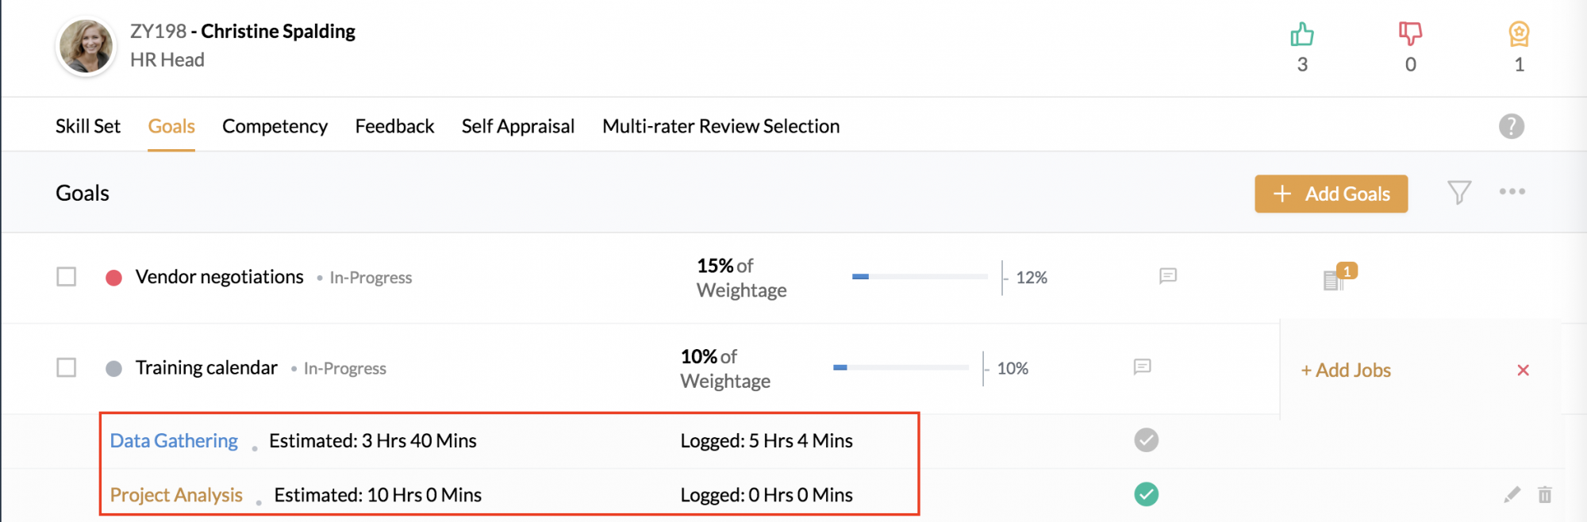Switch to the Competency tab
1587x522 pixels.
pos(275,126)
